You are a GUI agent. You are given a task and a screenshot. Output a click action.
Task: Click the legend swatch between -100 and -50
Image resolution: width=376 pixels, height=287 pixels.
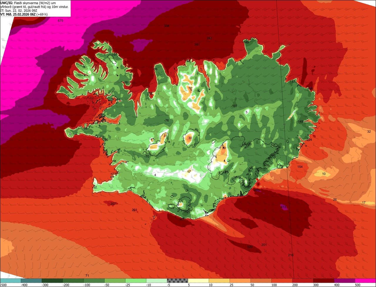[94, 281]
